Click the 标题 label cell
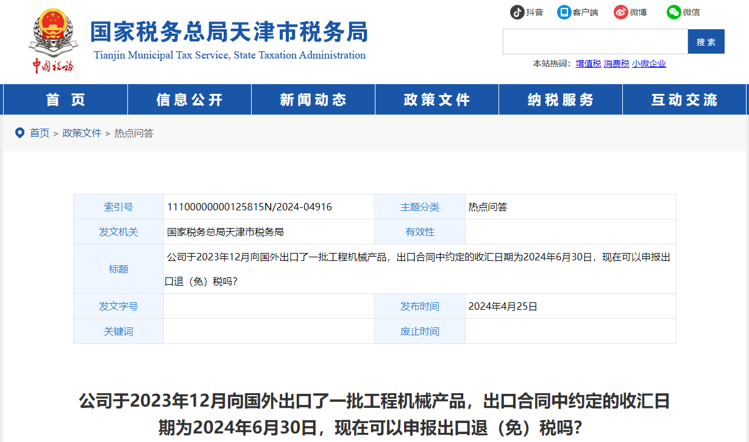Screen dimensions: 749x442 point(118,269)
